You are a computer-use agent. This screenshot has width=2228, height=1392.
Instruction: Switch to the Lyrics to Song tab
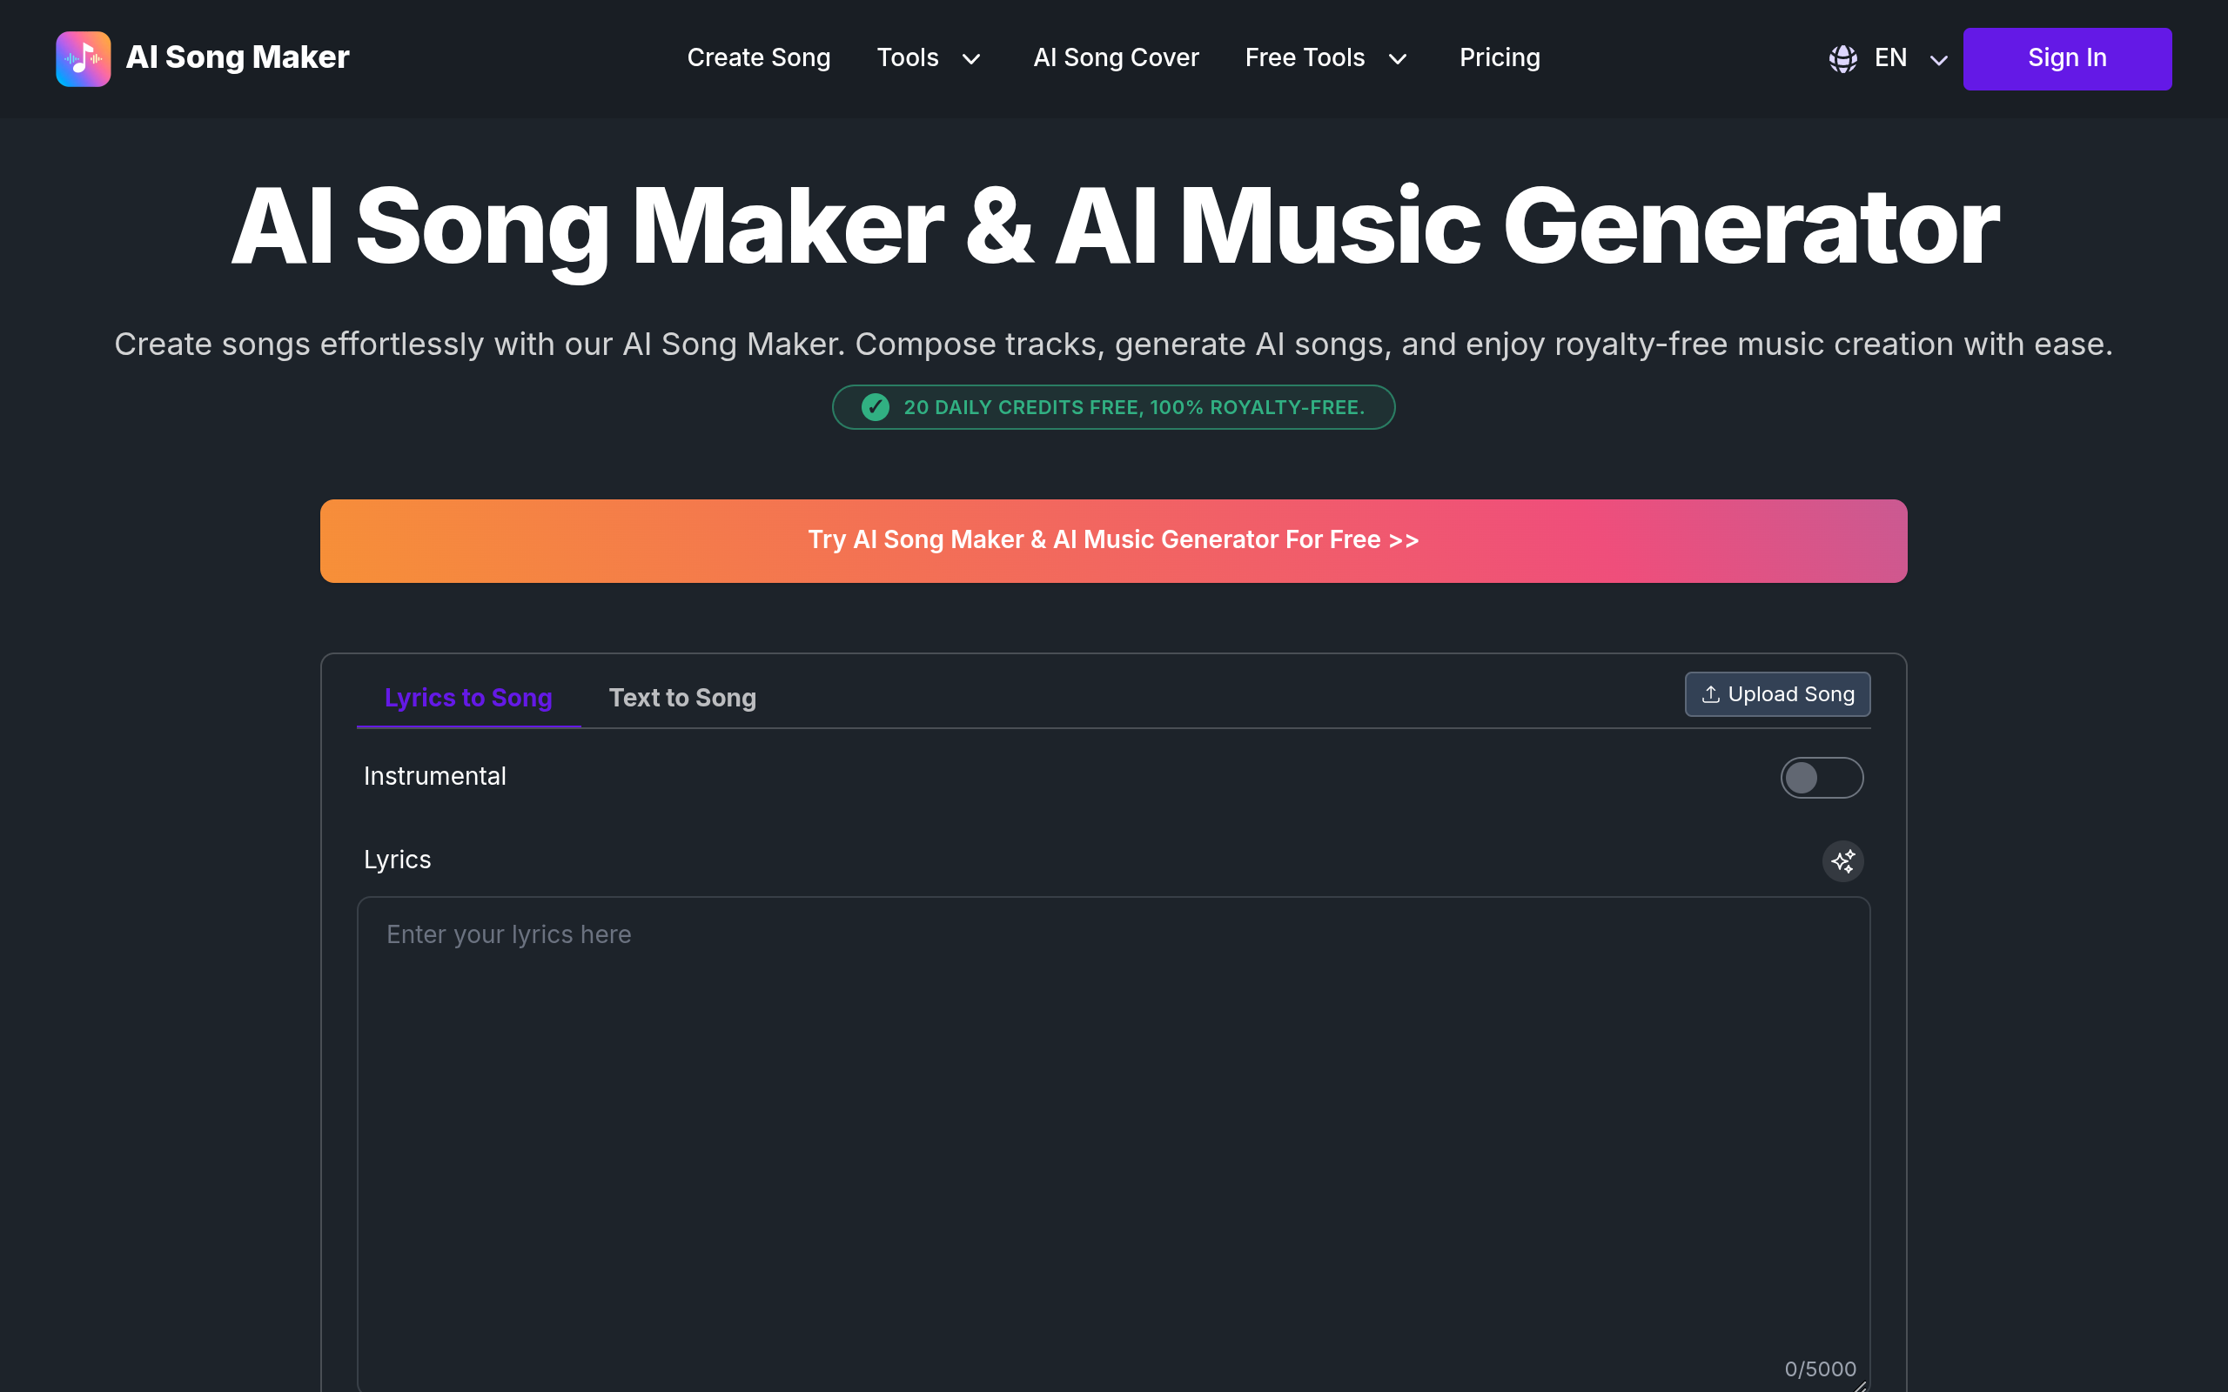pyautogui.click(x=467, y=698)
